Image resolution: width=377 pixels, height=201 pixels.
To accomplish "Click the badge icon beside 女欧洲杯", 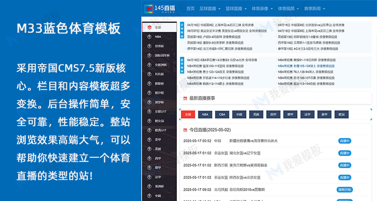I will click(150, 65).
